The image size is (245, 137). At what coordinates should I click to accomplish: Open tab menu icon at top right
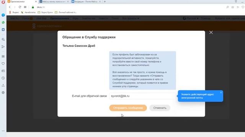click(236, 2)
